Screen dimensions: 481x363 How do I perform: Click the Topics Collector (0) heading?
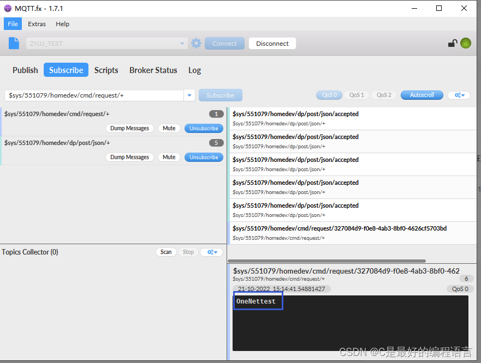(30, 252)
